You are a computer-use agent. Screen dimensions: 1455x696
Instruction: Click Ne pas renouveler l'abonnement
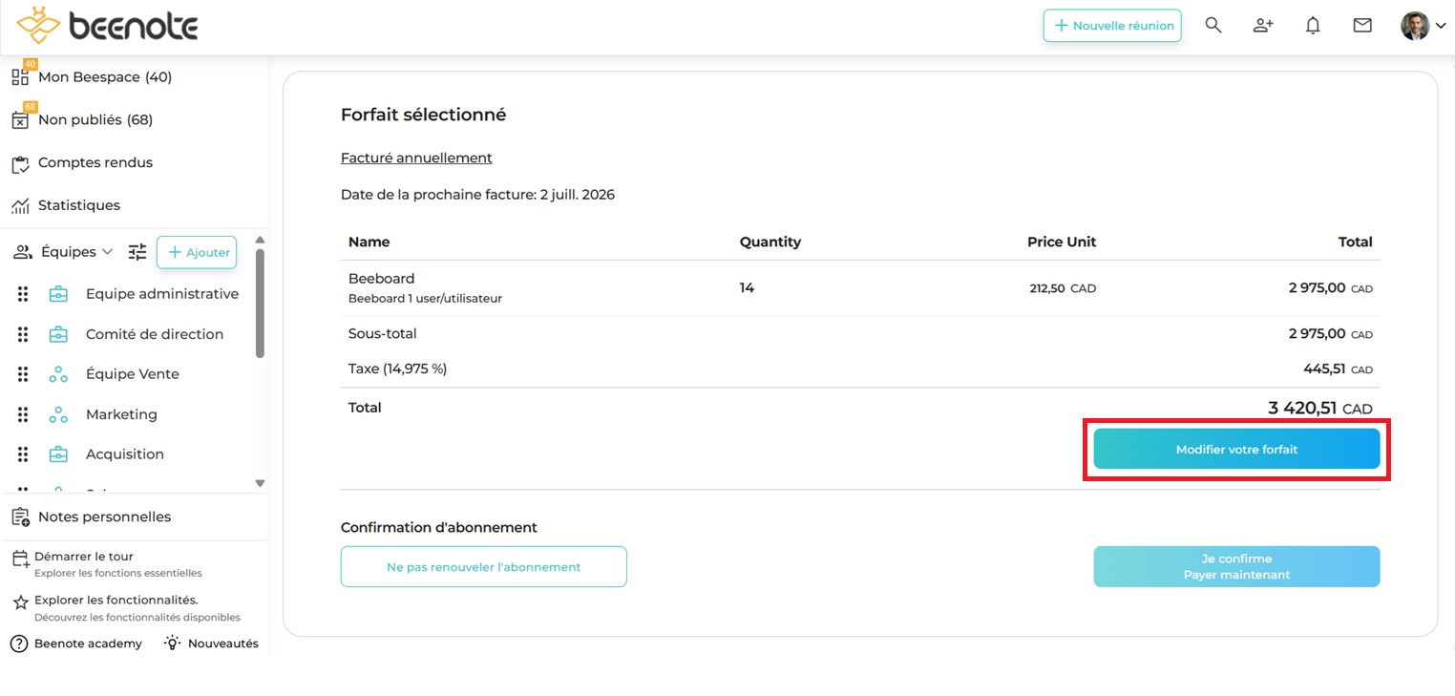[483, 566]
